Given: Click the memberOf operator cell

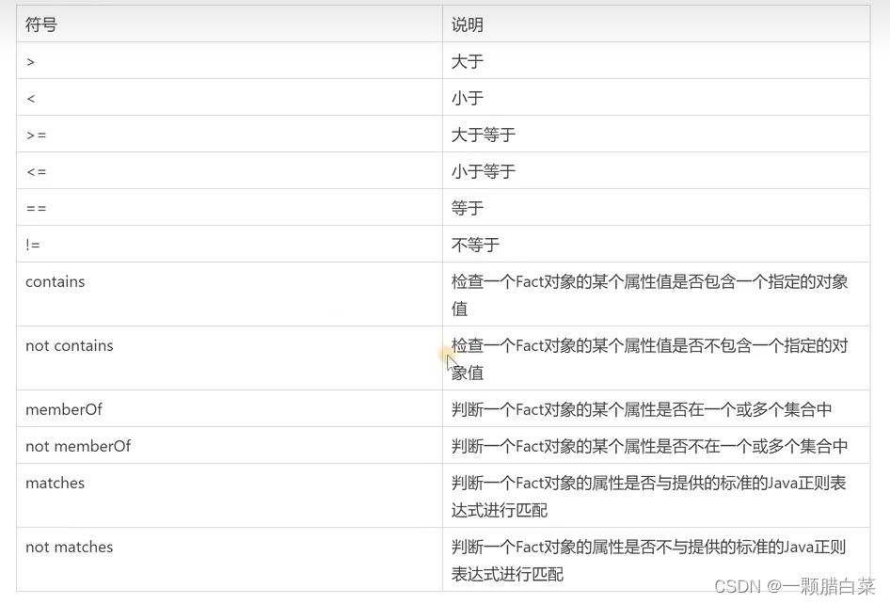Looking at the screenshot, I should coord(230,408).
